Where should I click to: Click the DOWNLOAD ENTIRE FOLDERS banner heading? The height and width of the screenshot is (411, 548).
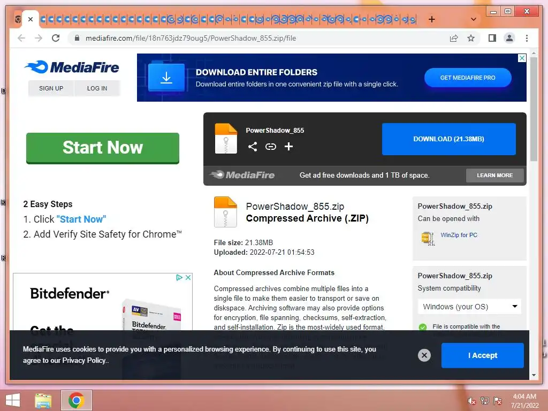click(256, 72)
